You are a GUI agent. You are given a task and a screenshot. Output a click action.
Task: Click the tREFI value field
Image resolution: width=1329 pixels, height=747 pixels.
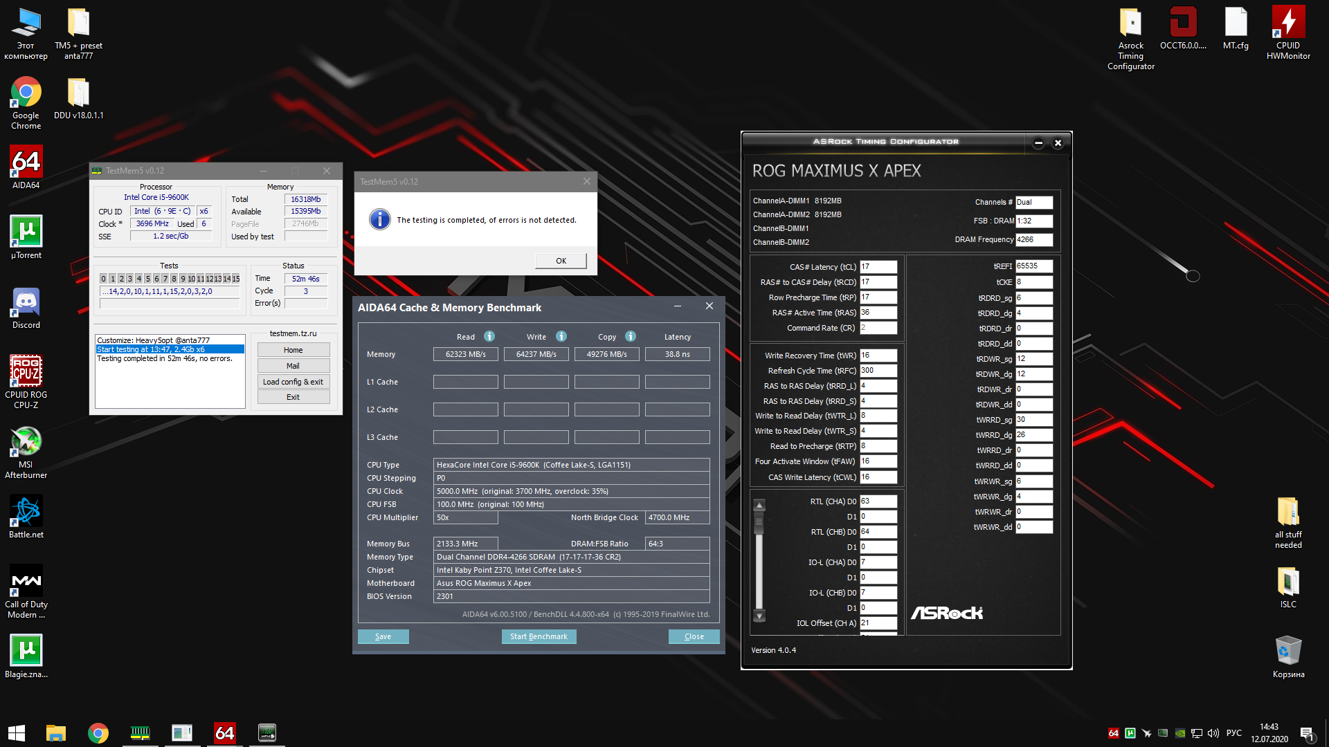pyautogui.click(x=1033, y=266)
